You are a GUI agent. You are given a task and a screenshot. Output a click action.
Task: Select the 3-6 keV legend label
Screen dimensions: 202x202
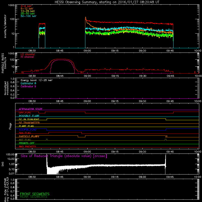(26, 6)
